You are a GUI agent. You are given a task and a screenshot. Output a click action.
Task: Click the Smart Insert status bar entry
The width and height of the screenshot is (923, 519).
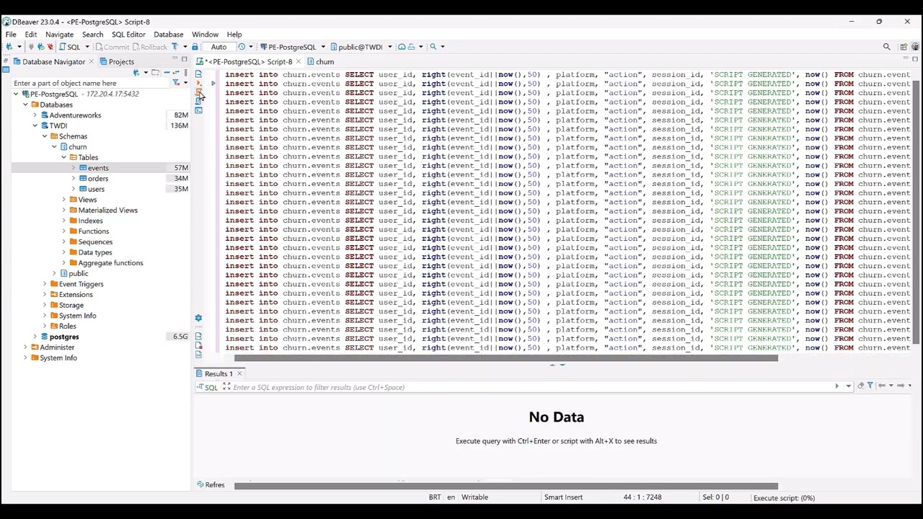coord(563,497)
